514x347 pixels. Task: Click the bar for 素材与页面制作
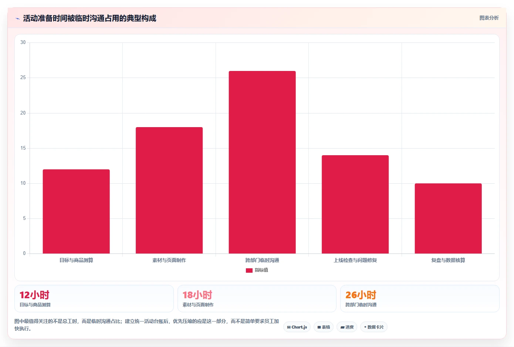(169, 190)
